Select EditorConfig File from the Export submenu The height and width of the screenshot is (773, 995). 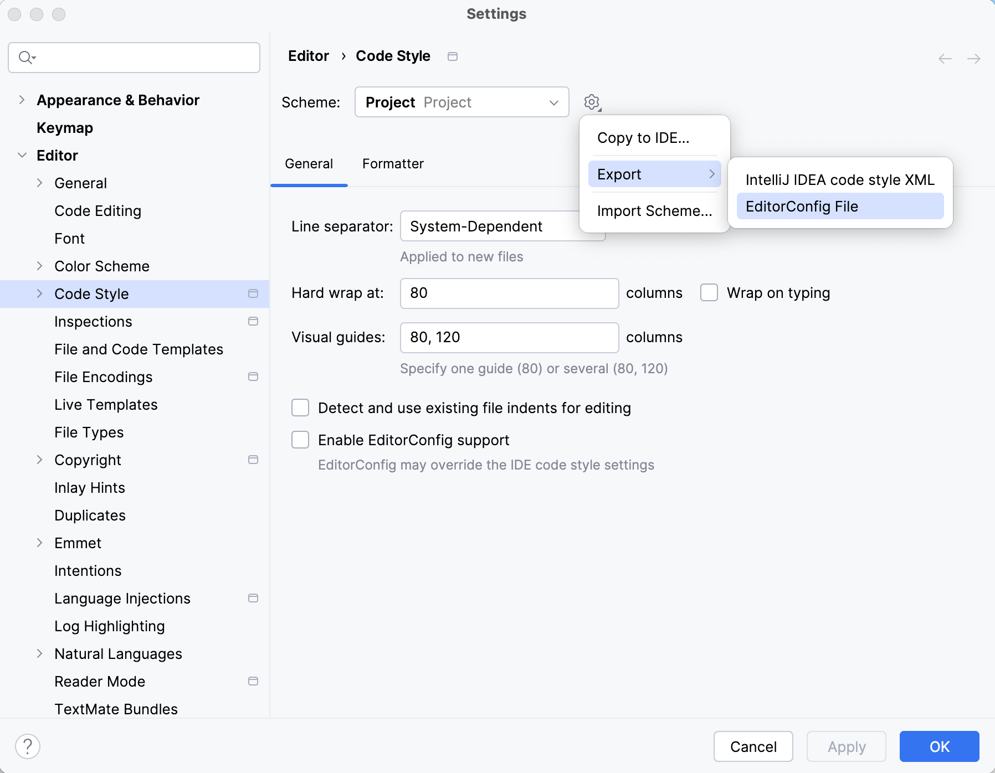(x=801, y=206)
